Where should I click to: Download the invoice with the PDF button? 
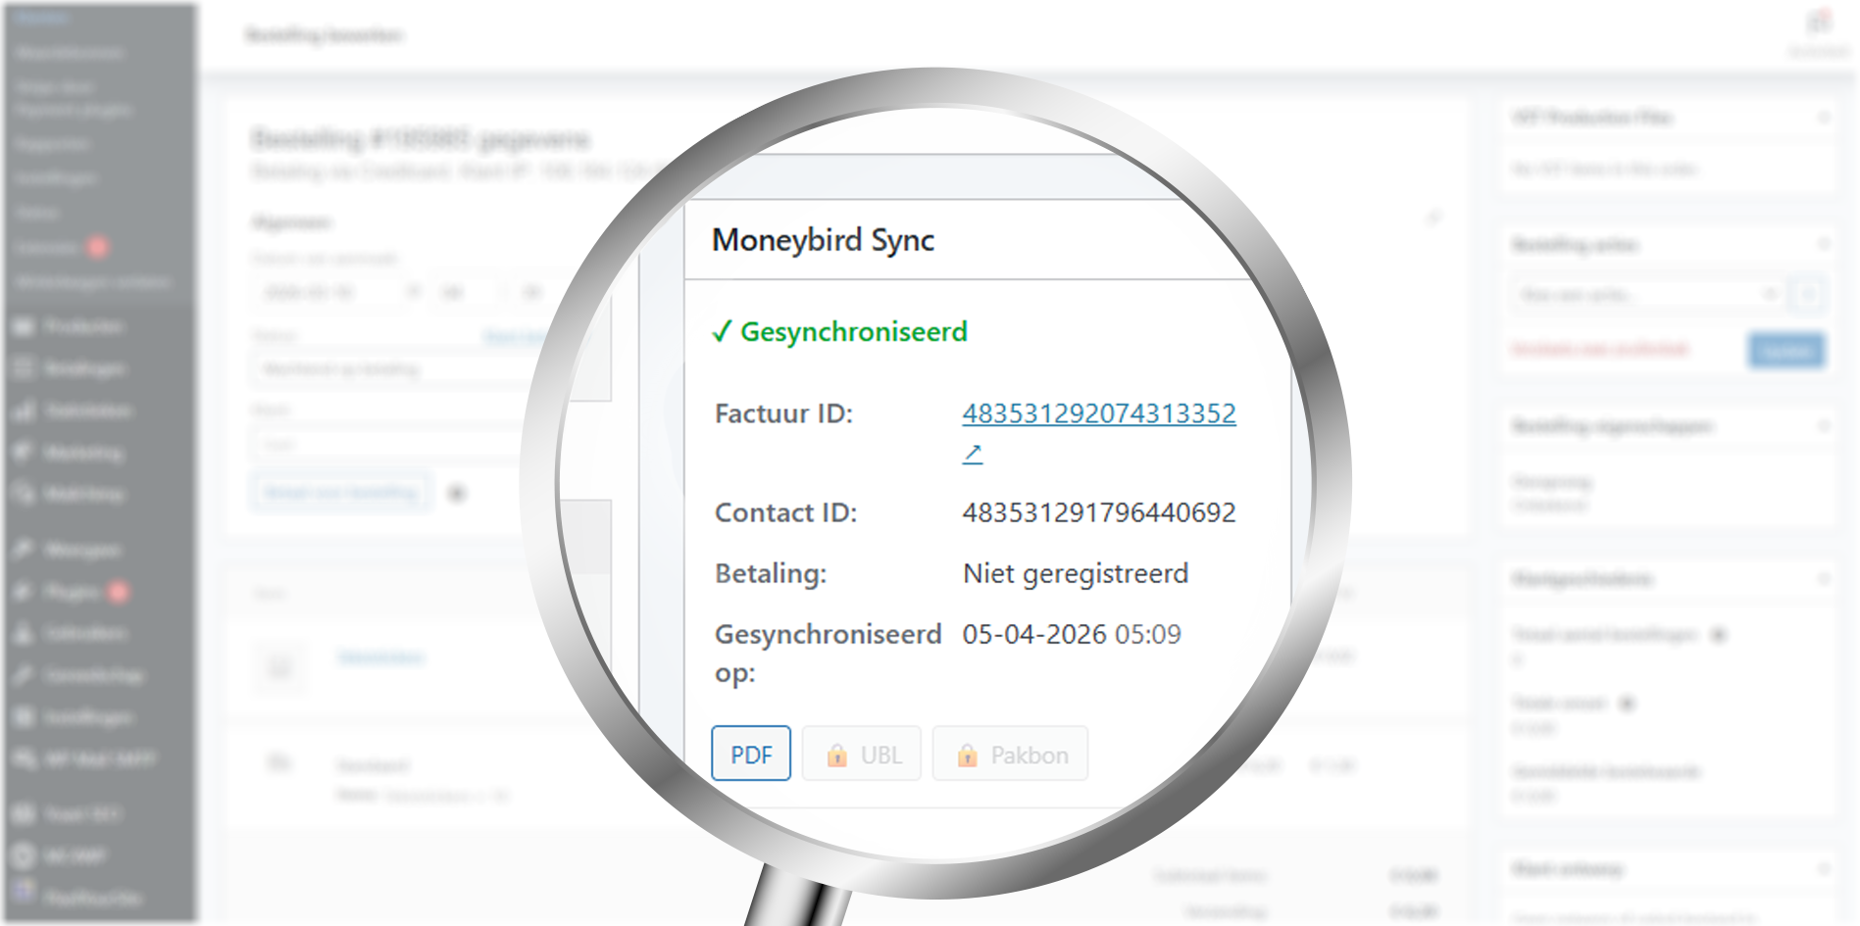pyautogui.click(x=751, y=755)
